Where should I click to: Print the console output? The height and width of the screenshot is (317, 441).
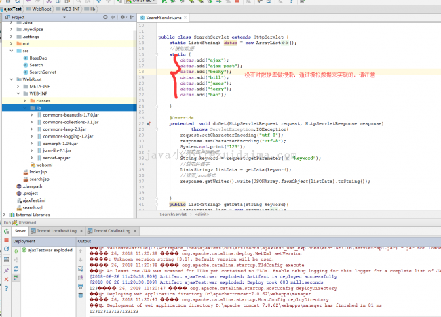(x=81, y=287)
